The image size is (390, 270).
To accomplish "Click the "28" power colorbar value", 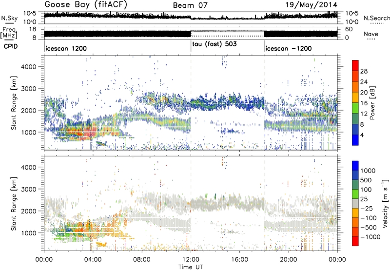I will pyautogui.click(x=364, y=71).
